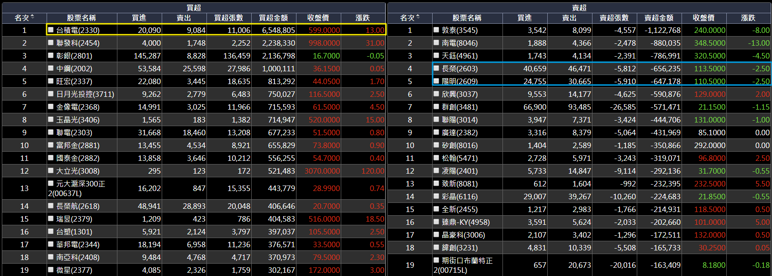Screen dimensions: 772x276
Task: Check the box next to 敦泰(3545)
Action: [437, 30]
